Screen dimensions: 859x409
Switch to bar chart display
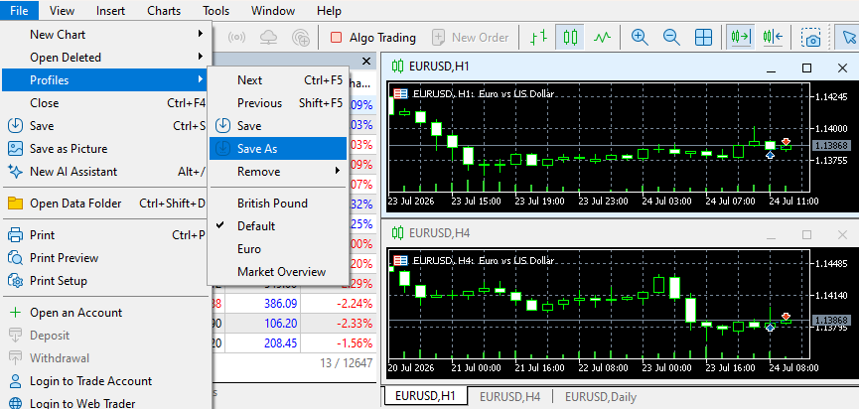539,38
